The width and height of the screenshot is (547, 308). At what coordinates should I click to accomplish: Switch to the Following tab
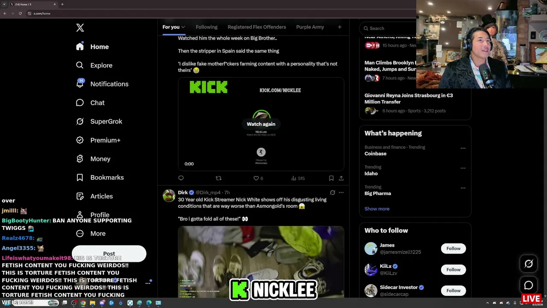tap(206, 27)
